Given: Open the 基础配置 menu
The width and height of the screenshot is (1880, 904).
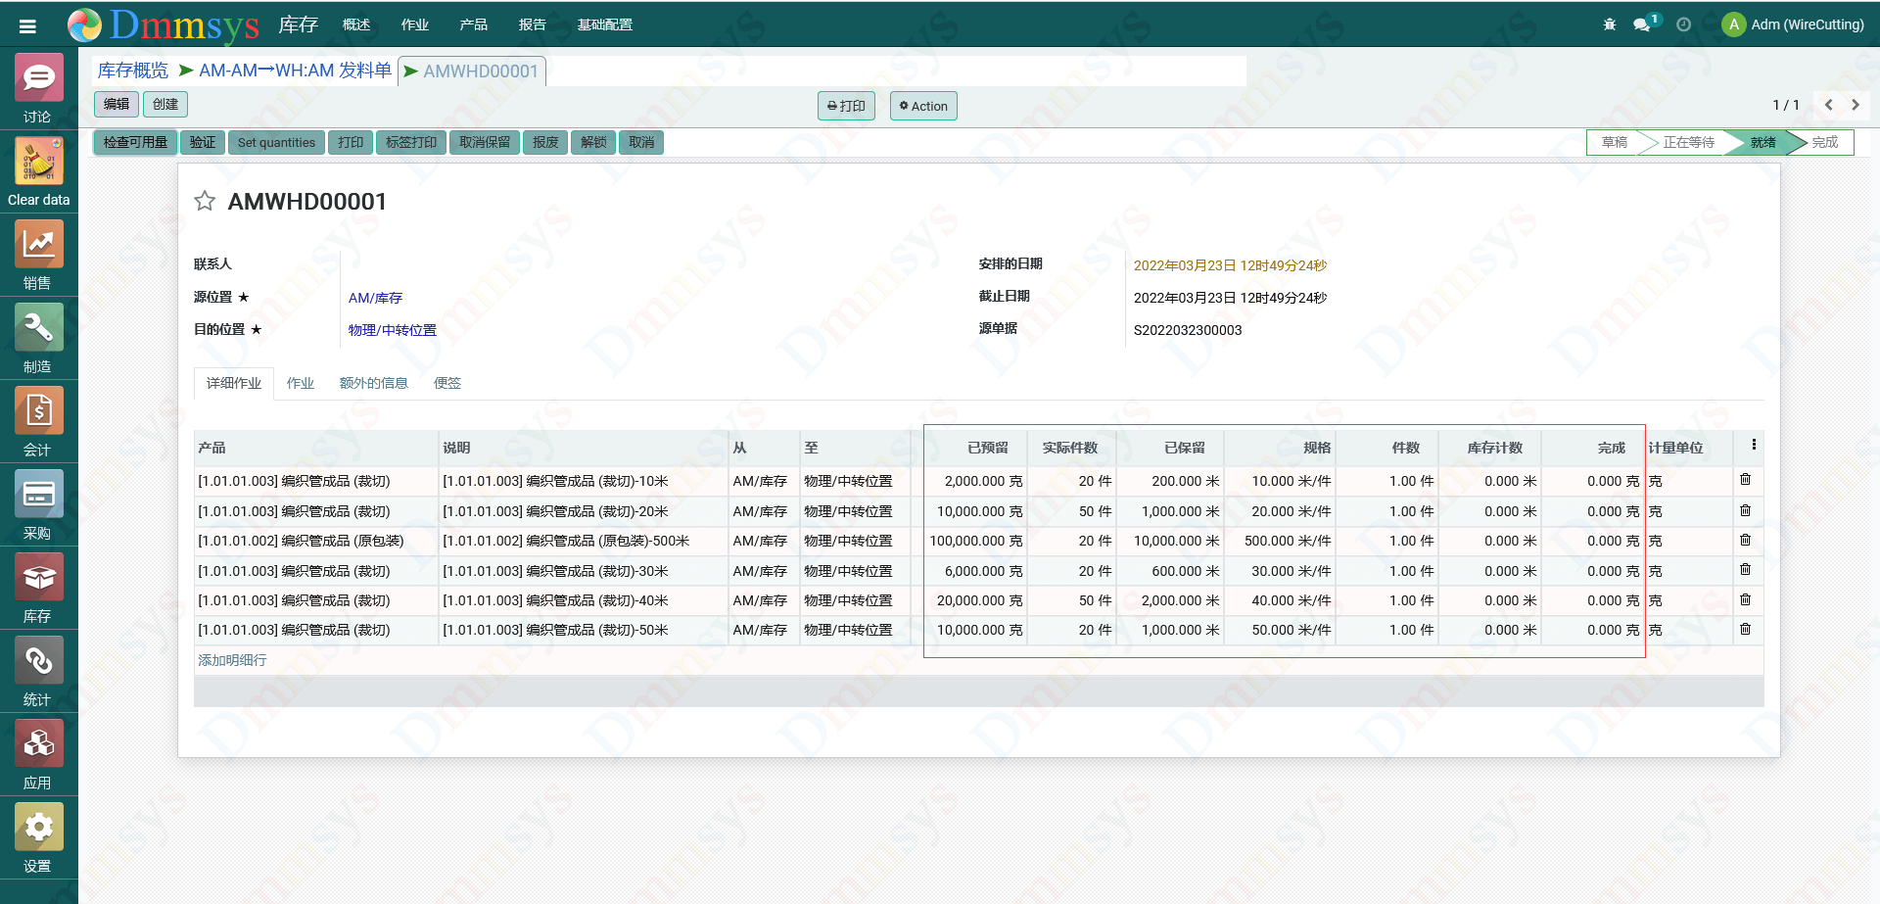Looking at the screenshot, I should tap(605, 24).
